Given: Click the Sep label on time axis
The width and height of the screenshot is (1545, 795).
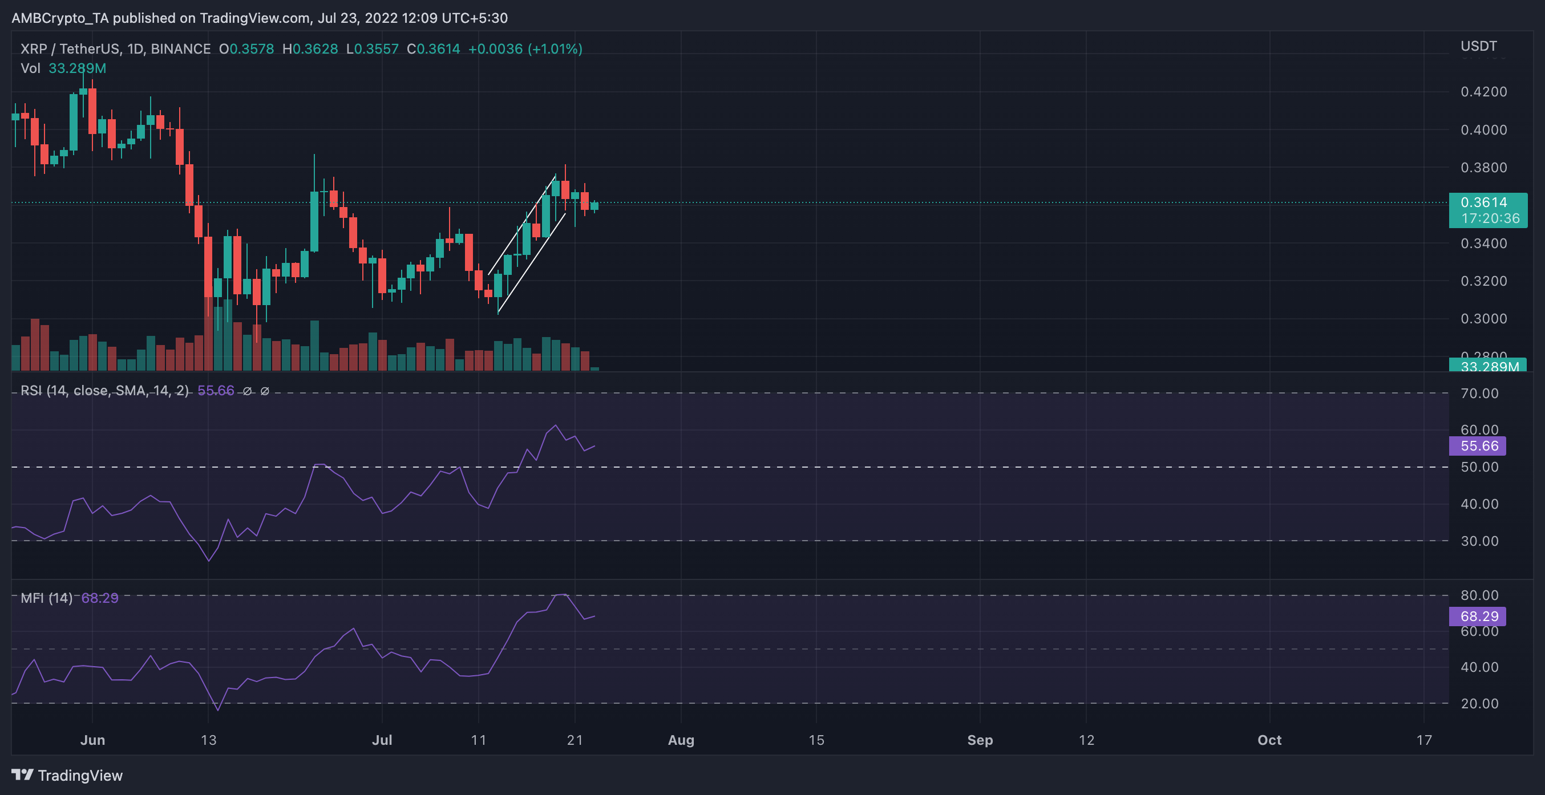Looking at the screenshot, I should click(980, 740).
